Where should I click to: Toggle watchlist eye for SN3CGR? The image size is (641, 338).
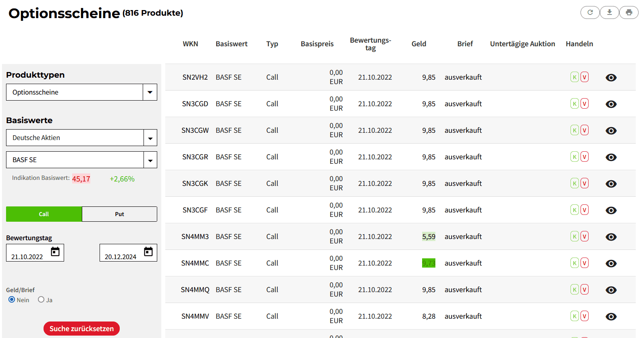click(611, 157)
